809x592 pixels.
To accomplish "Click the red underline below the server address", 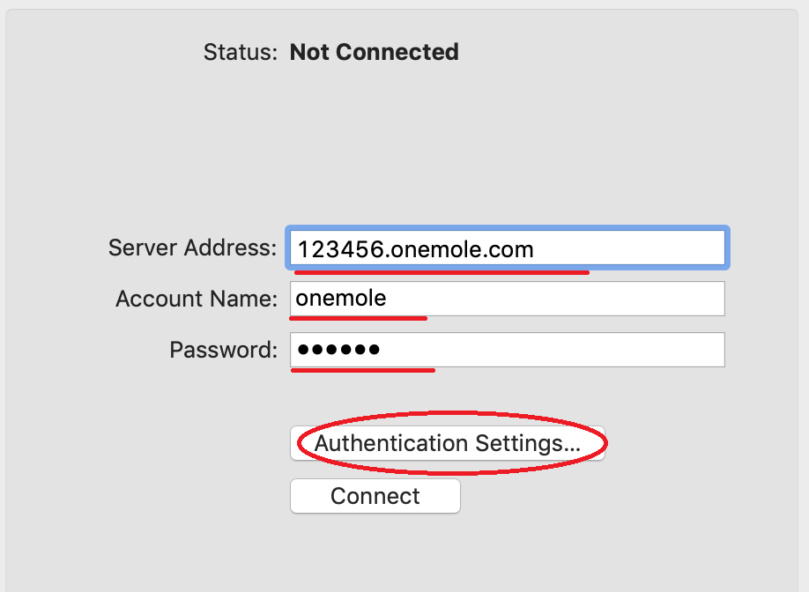I will point(442,271).
